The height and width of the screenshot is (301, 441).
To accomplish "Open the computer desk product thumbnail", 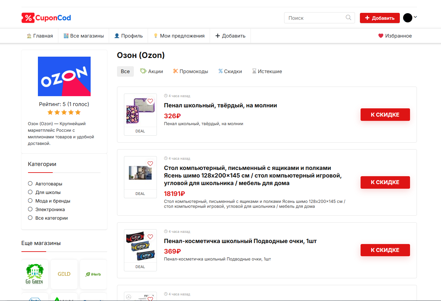I will pyautogui.click(x=140, y=173).
